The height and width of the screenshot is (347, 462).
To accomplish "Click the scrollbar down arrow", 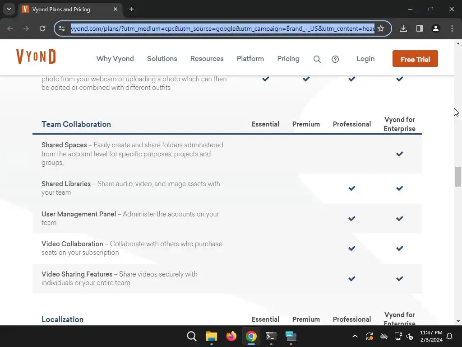I will pyautogui.click(x=458, y=321).
